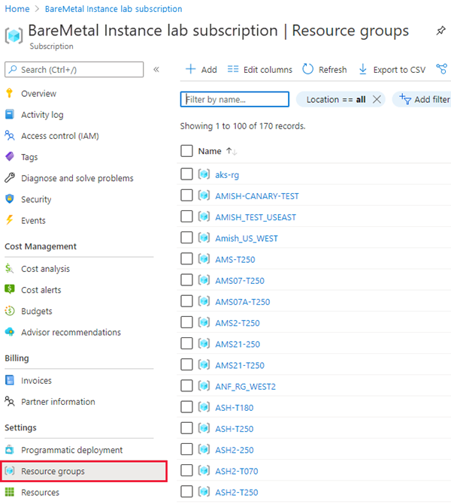
Task: Collapse the sidebar with the double-chevron icon
Action: tap(156, 69)
